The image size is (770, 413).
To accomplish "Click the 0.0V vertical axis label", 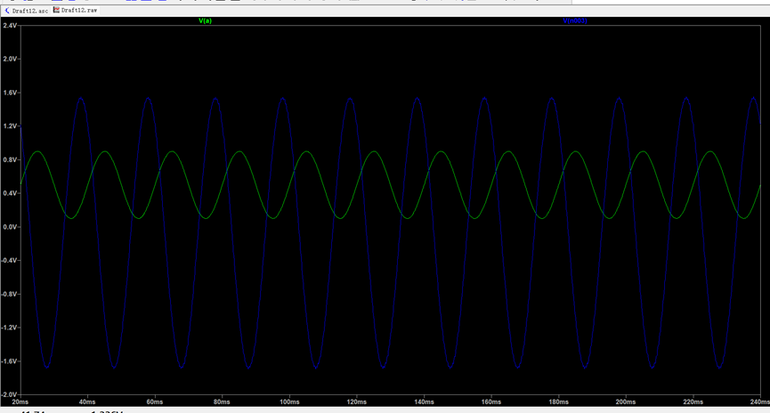I will (x=10, y=227).
